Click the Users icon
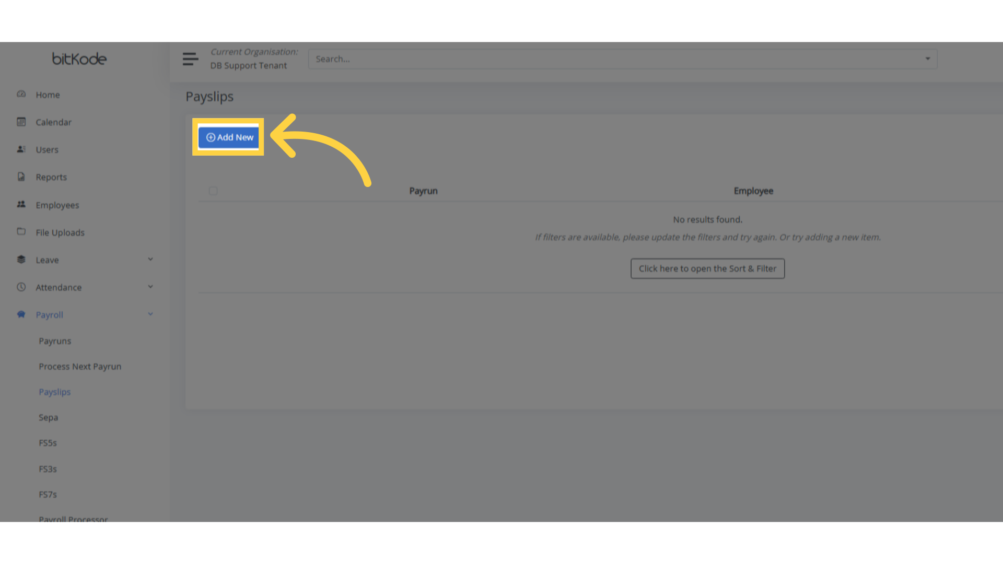1003x564 pixels. pyautogui.click(x=21, y=149)
